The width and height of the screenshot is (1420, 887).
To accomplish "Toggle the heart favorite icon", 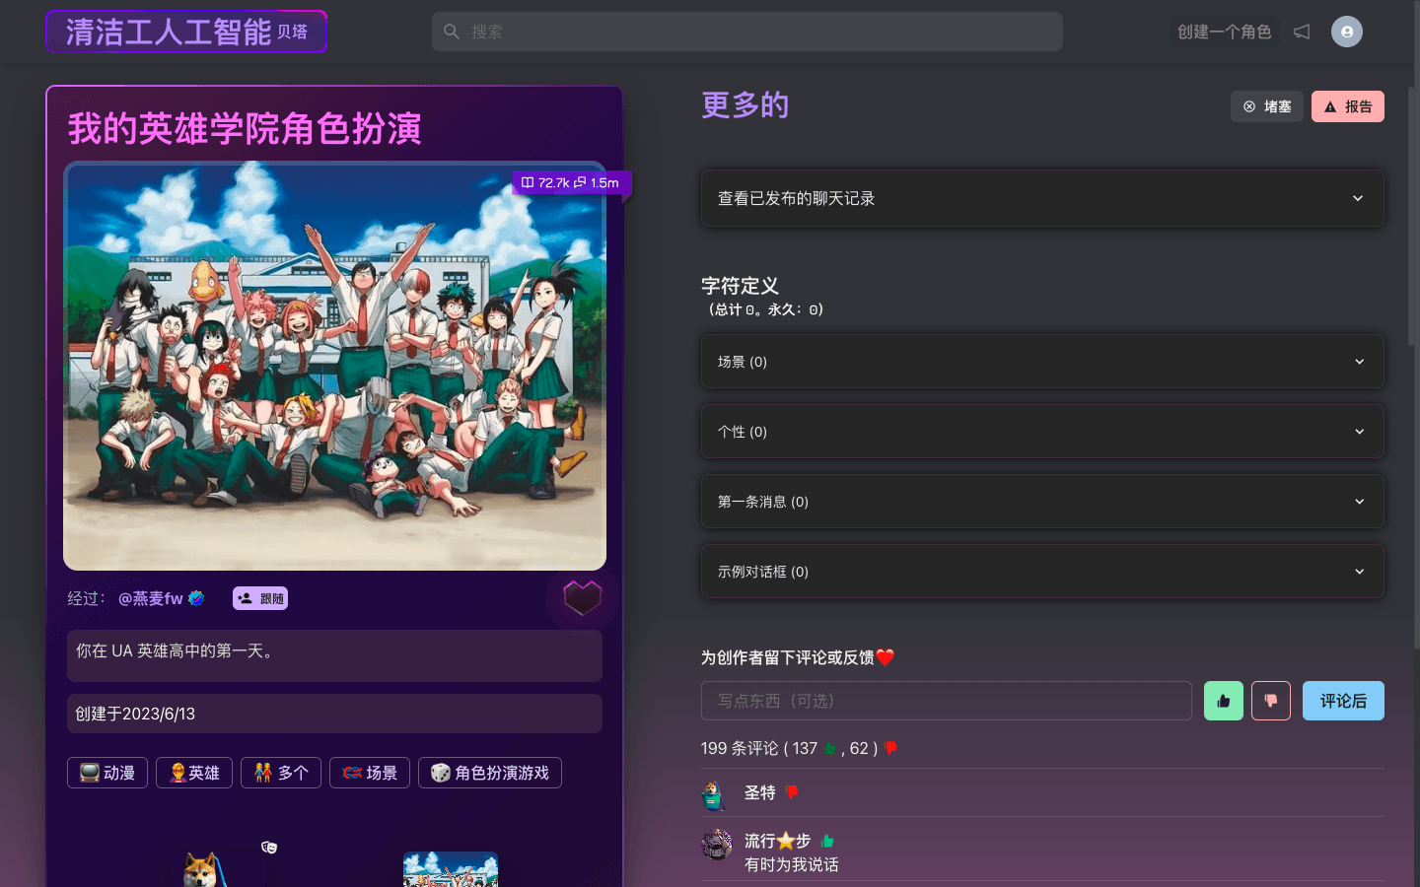I will [x=582, y=597].
